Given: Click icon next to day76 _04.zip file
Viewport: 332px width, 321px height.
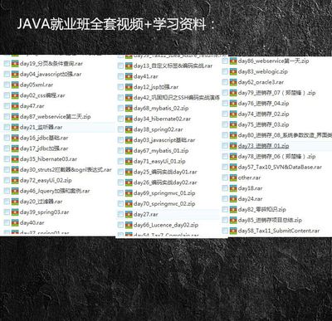Looking at the screenshot, I should [233, 104].
